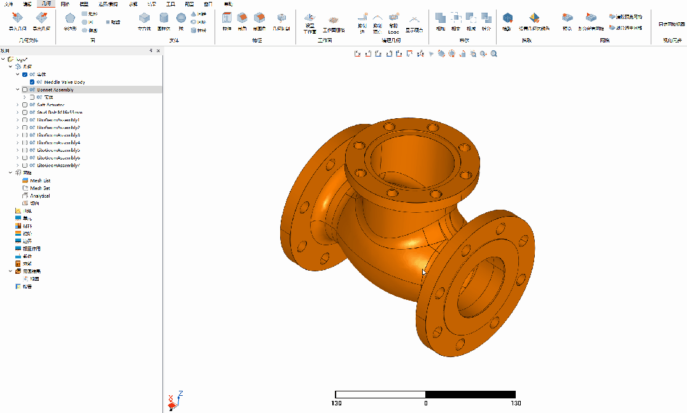Open the Help ribbon tab
687x413 pixels.
[x=228, y=4]
